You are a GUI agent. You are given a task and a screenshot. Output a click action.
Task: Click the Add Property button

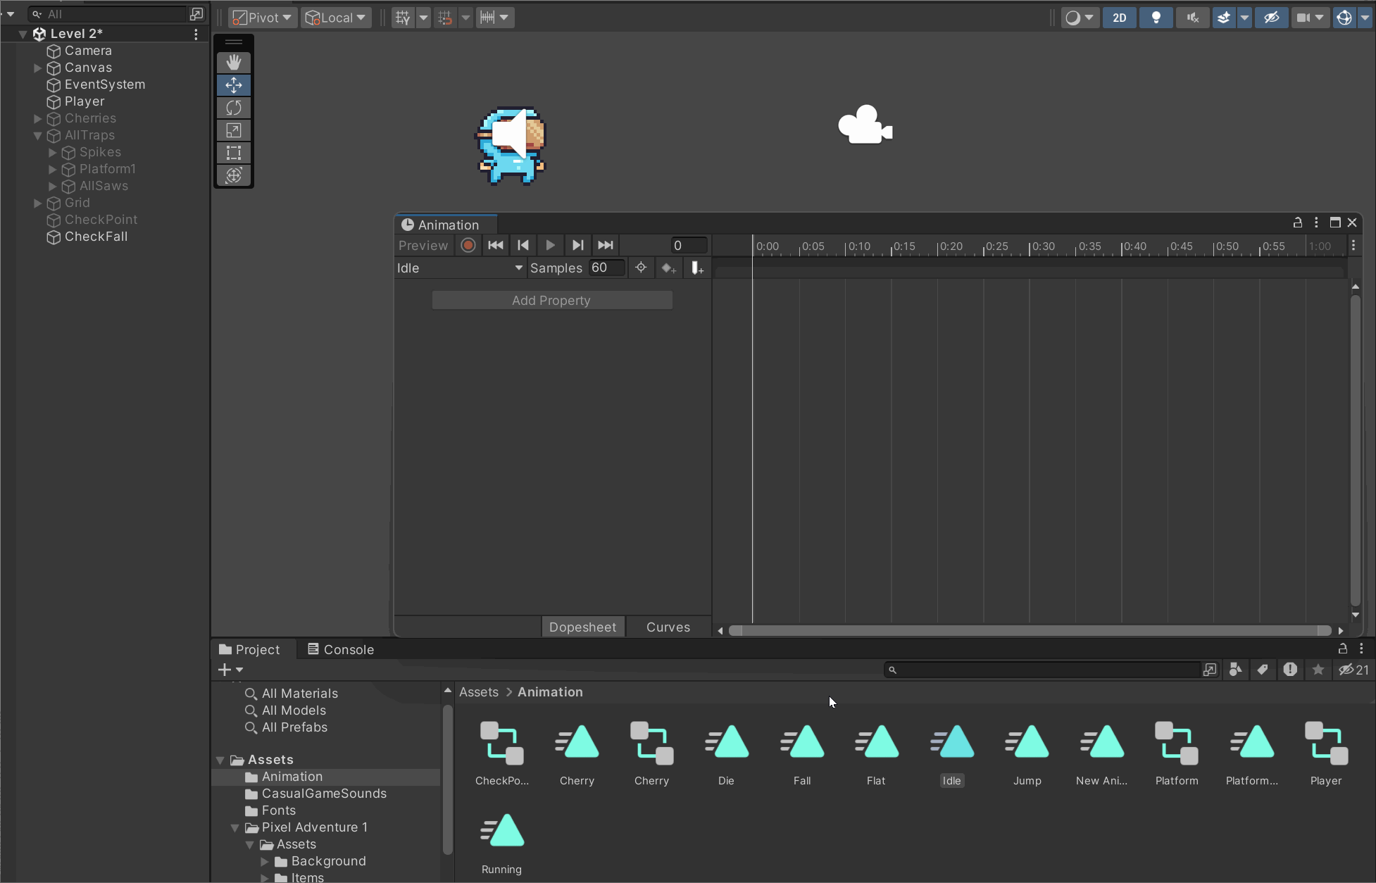(x=551, y=299)
